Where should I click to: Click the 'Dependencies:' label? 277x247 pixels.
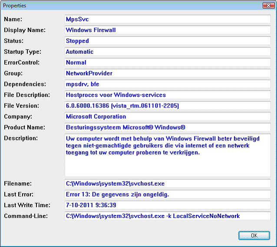tap(25, 84)
